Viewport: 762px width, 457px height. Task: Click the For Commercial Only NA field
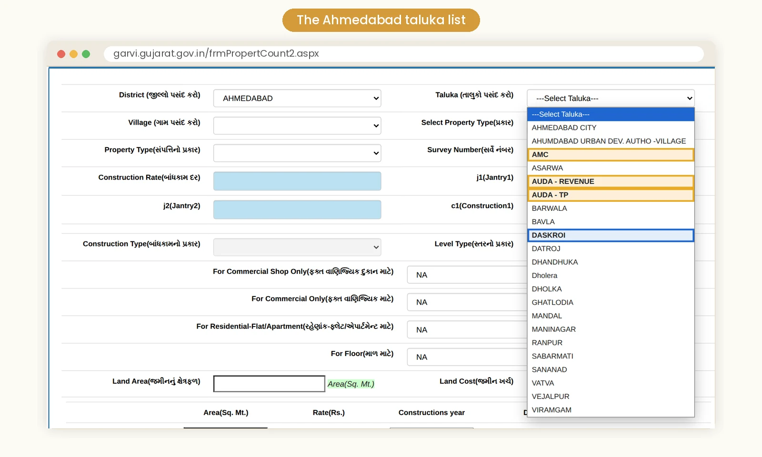[x=467, y=302]
